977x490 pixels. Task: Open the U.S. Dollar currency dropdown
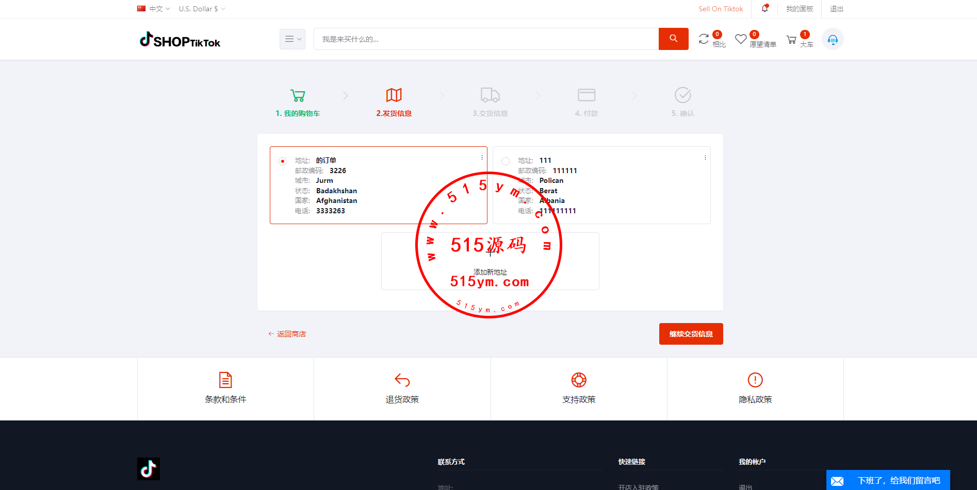[202, 9]
